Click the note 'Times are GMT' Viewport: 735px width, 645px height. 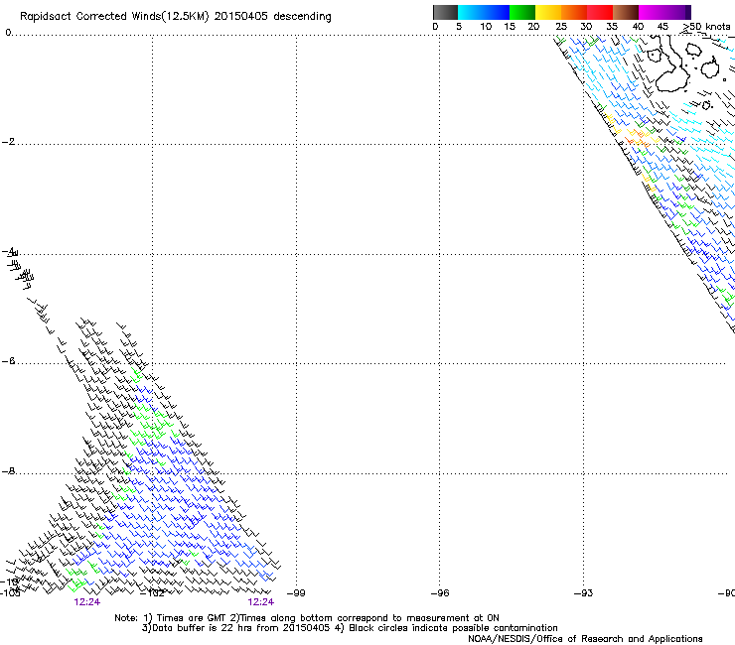192,618
